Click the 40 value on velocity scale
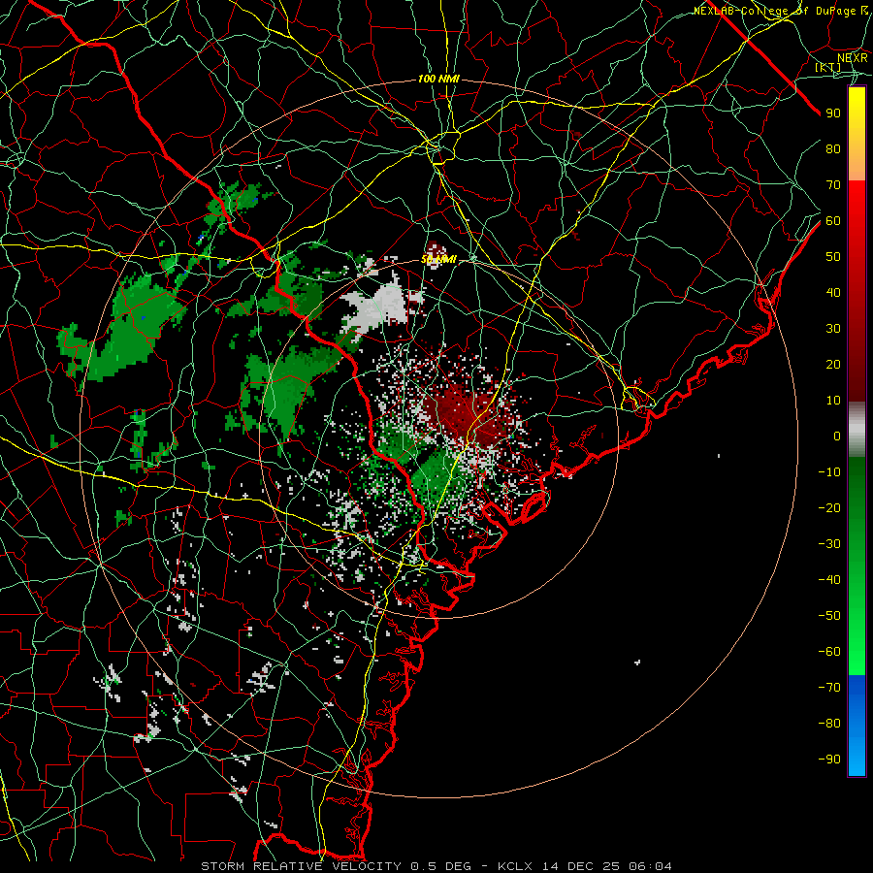Screen dimensions: 873x873 pos(833,293)
